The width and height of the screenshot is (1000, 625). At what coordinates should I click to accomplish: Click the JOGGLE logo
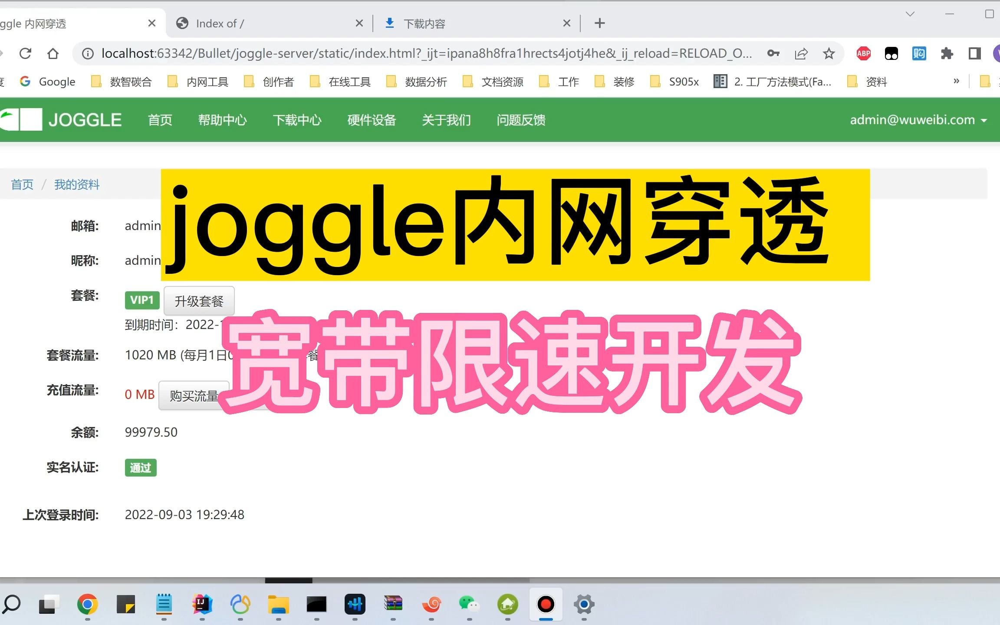click(61, 120)
